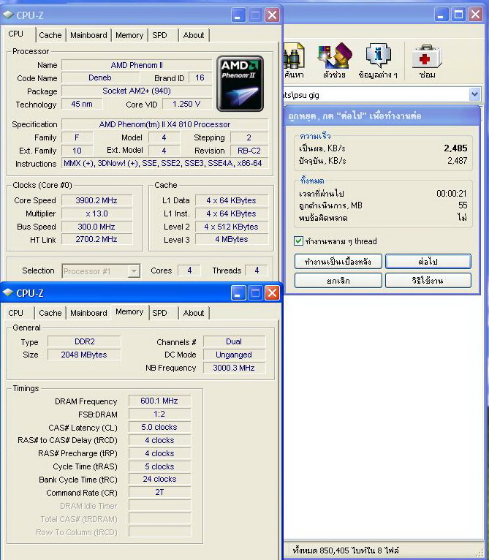Click the Command Rate value 2T
Screen dimensions: 489x560
coord(159,492)
